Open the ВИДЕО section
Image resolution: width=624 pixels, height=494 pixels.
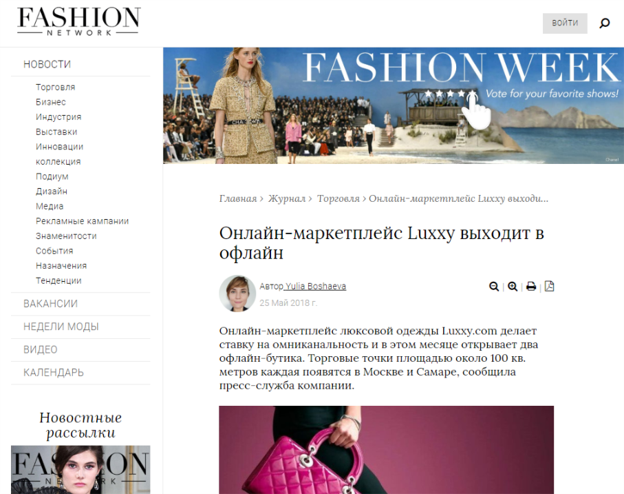coord(40,349)
